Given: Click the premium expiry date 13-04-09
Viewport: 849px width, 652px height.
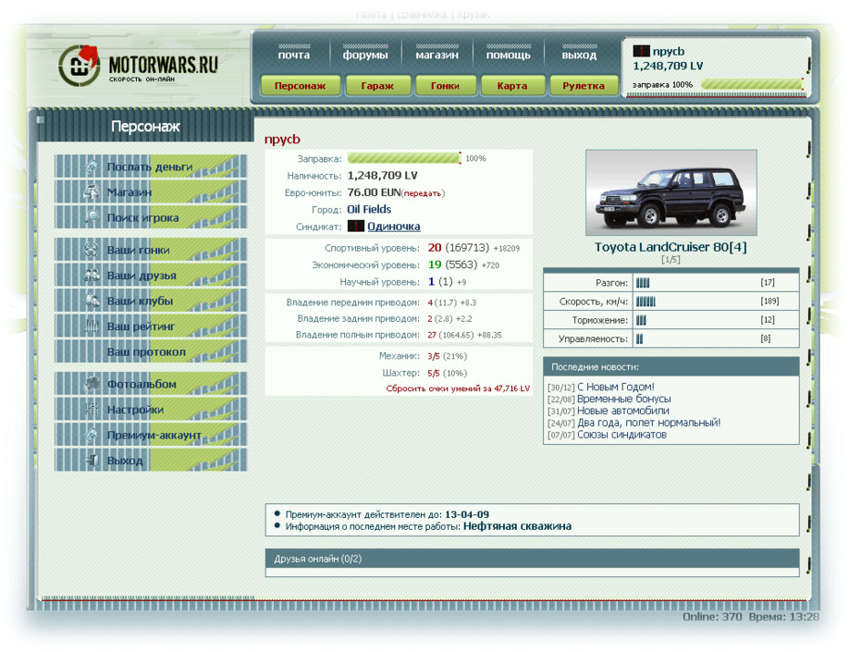Looking at the screenshot, I should pyautogui.click(x=466, y=514).
